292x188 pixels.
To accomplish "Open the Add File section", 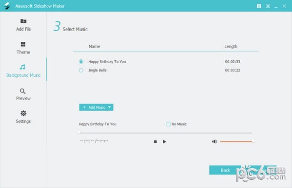I will 23,25.
